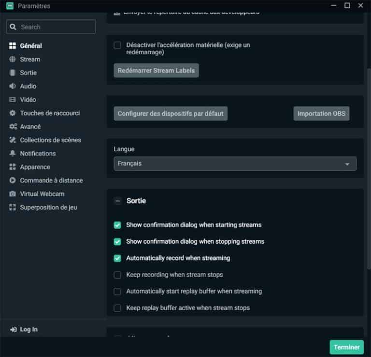Collapse the Sortie section with minus icon
The height and width of the screenshot is (357, 371).
pos(117,201)
